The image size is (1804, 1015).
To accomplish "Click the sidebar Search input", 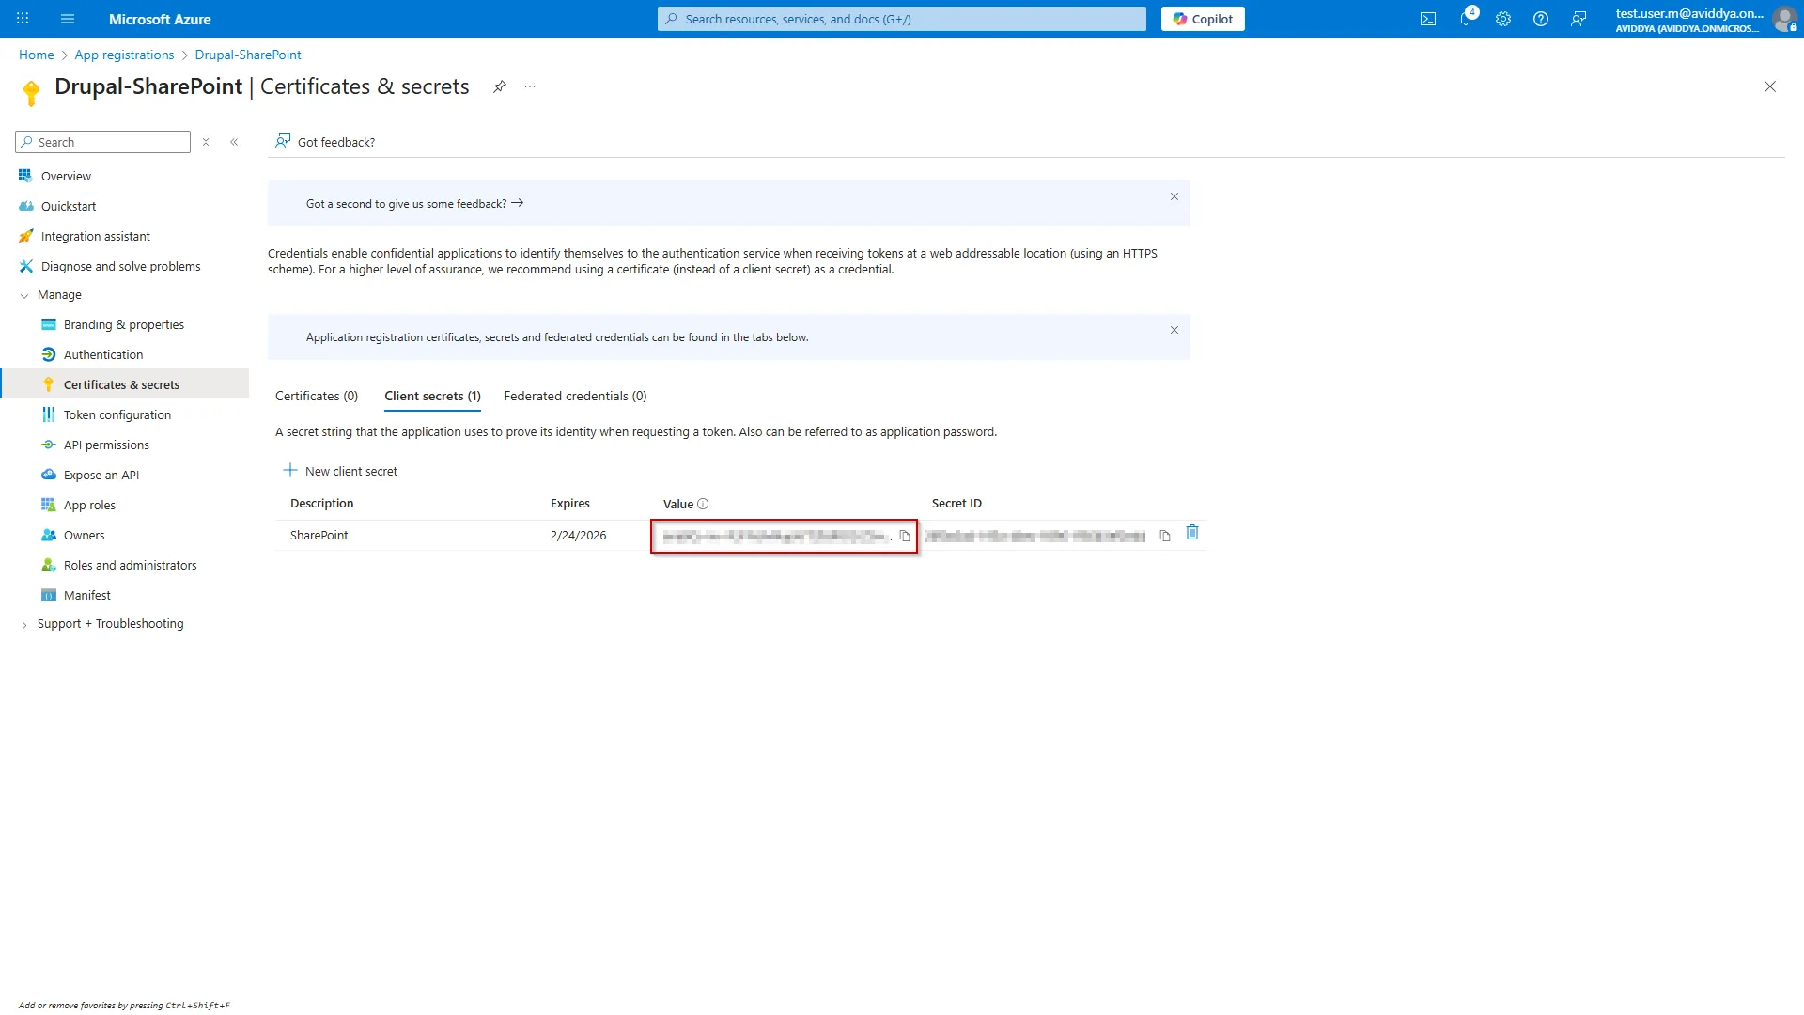I will pos(103,142).
